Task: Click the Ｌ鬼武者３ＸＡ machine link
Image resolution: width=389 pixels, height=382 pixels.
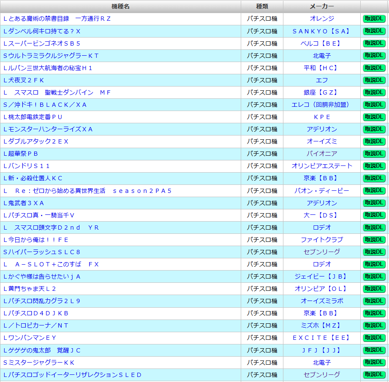Action: click(24, 203)
